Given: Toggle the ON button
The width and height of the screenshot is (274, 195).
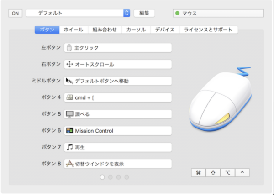Looking at the screenshot, I should point(15,13).
